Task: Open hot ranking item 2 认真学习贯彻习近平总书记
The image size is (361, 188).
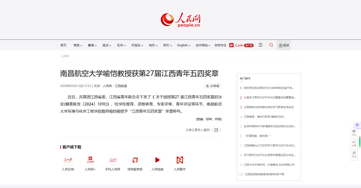Action: (x=270, y=98)
